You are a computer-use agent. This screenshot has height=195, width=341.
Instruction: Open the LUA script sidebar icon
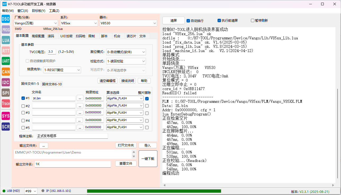6,40
